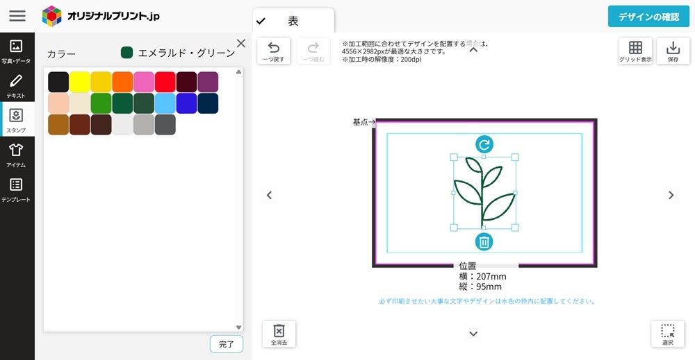This screenshot has width=695, height=360.
Task: Open the 写真・データ panel
Action: pos(16,50)
